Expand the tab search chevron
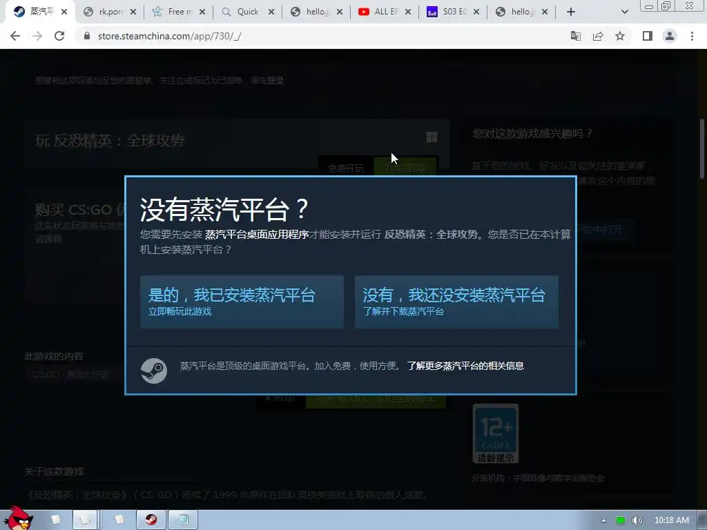 coord(624,12)
